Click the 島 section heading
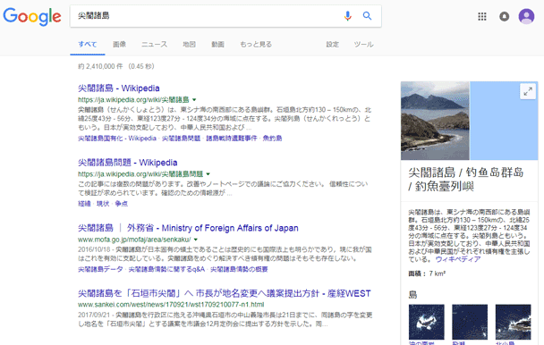 click(412, 295)
